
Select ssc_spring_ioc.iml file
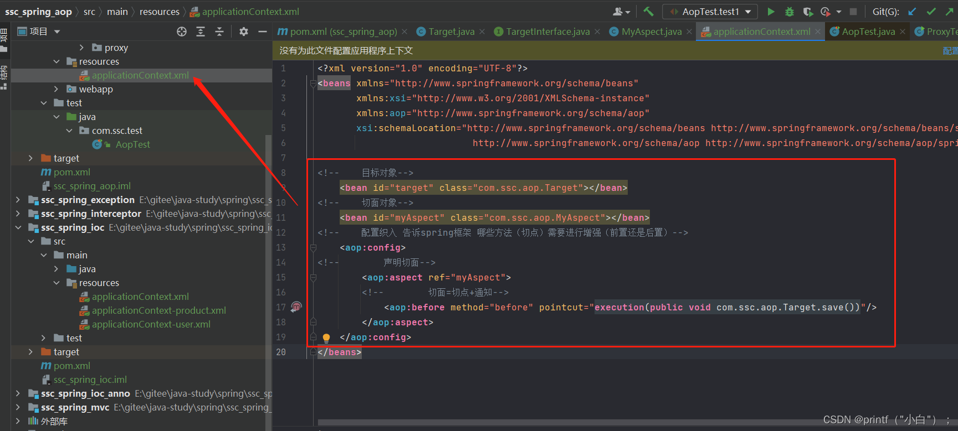click(90, 380)
